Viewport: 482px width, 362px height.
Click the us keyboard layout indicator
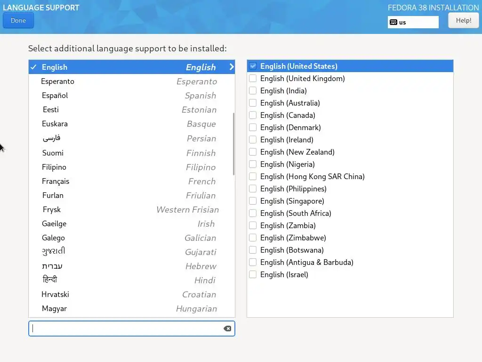pyautogui.click(x=413, y=22)
